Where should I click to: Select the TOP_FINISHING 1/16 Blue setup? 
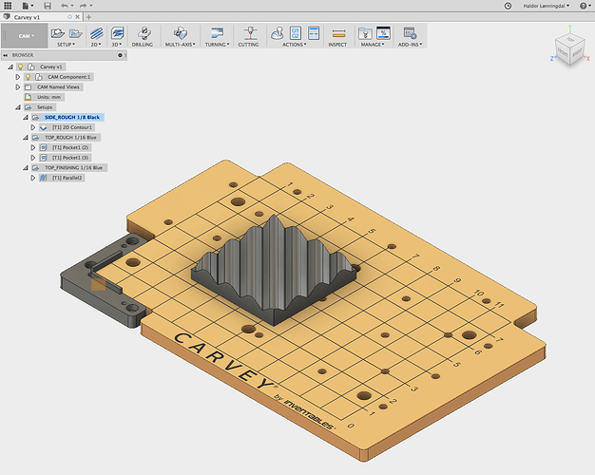click(73, 168)
